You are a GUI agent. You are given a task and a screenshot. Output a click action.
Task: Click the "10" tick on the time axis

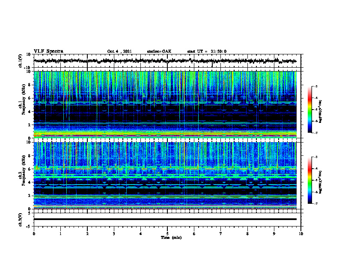[301, 234]
